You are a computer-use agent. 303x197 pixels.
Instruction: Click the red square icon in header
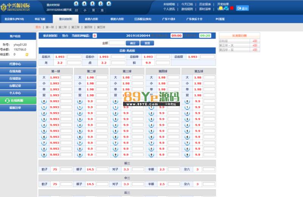pyautogui.click(x=232, y=8)
